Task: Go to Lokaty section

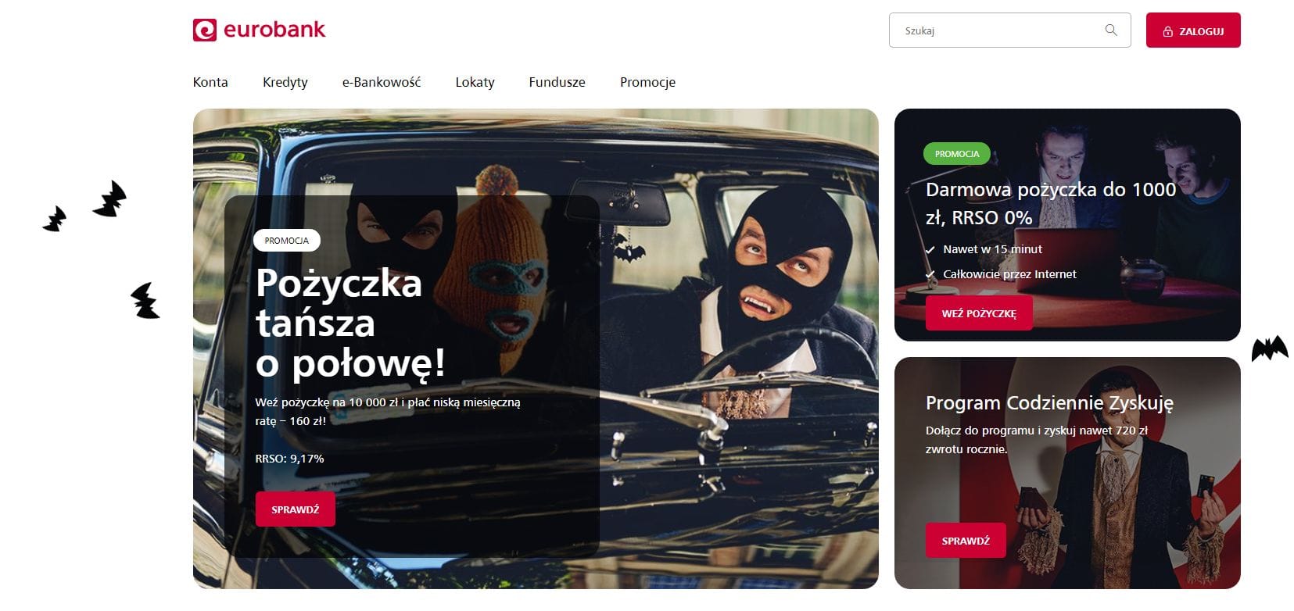Action: coord(475,82)
